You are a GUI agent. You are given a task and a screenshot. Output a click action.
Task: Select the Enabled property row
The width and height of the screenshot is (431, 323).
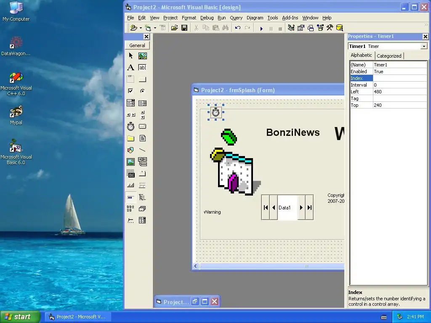[x=388, y=71]
